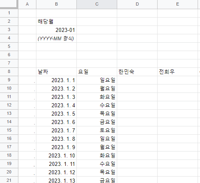Select date cell 2023. 1. 12
This screenshot has height=183, width=200.
(x=56, y=172)
